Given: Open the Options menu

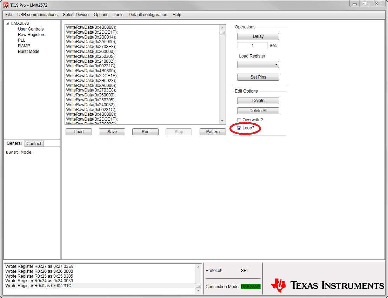Looking at the screenshot, I should (x=101, y=15).
